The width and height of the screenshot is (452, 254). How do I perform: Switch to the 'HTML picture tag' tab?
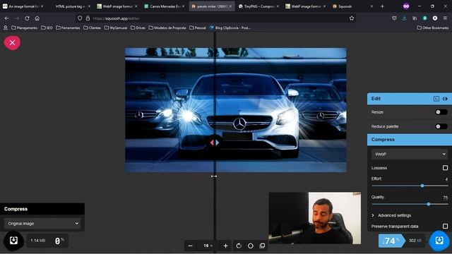[70, 6]
